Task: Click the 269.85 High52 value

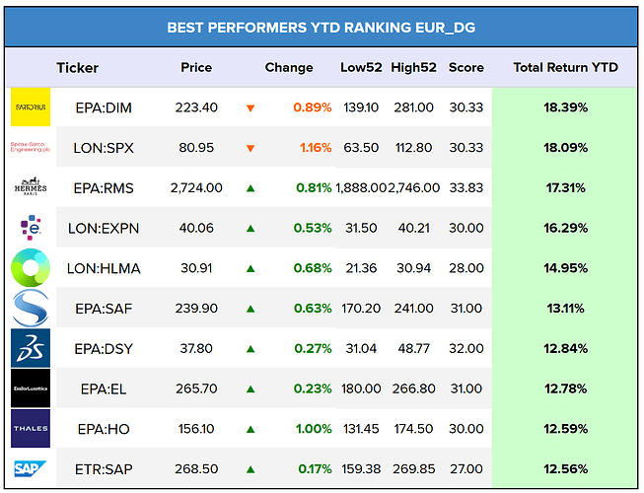Action: click(413, 468)
